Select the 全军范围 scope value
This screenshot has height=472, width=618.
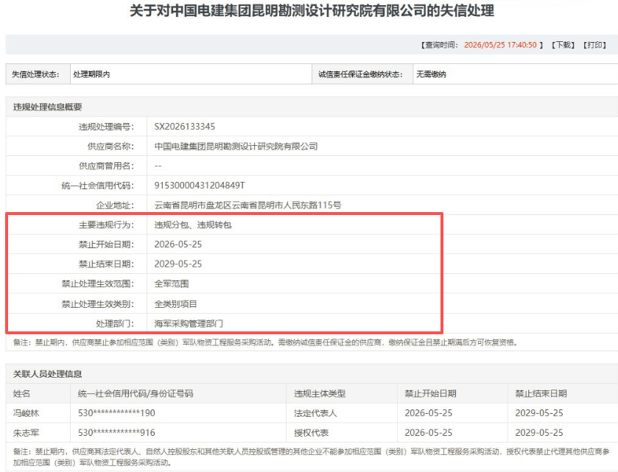click(172, 283)
